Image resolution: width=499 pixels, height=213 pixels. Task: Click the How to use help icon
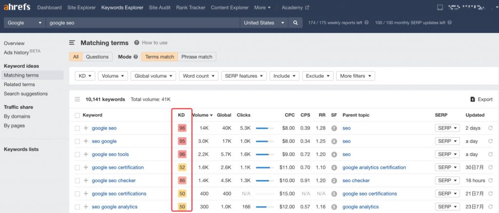point(137,42)
